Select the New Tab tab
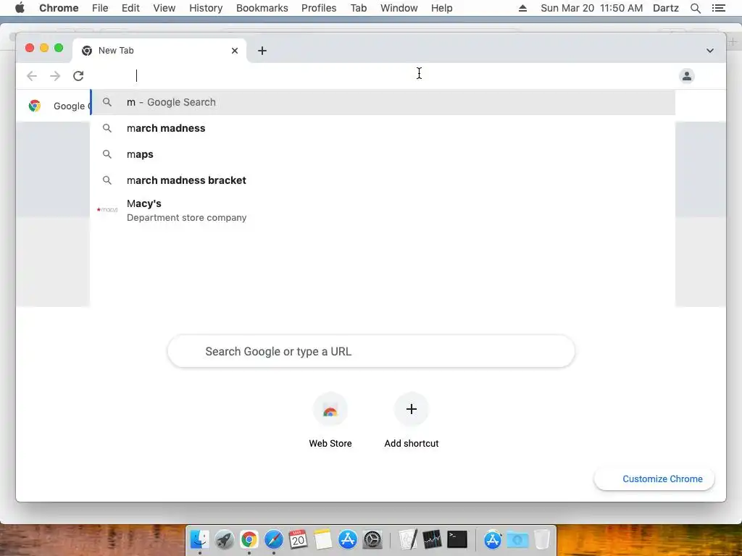This screenshot has width=742, height=556. pyautogui.click(x=159, y=51)
